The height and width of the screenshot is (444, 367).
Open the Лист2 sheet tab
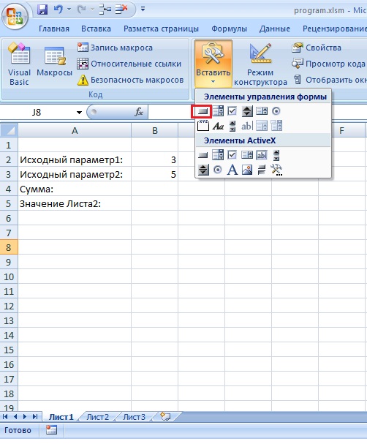98,417
